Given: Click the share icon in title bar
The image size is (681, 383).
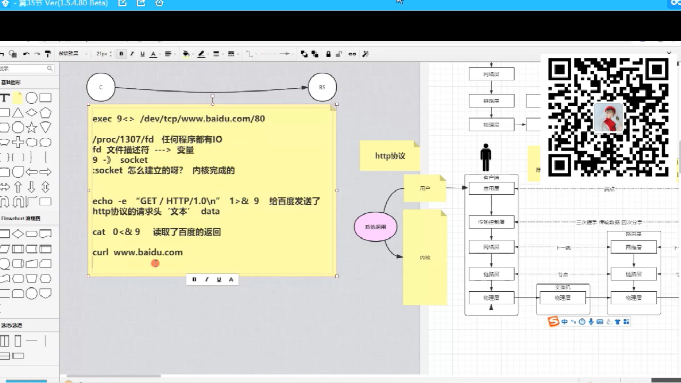Looking at the screenshot, I should click(x=141, y=3).
